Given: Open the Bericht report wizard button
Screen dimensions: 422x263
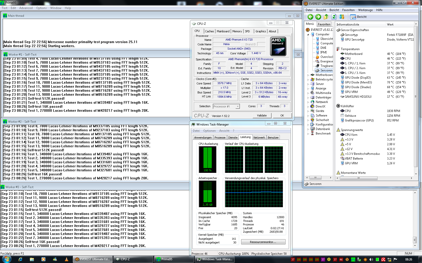Looking at the screenshot, I should tap(358, 17).
